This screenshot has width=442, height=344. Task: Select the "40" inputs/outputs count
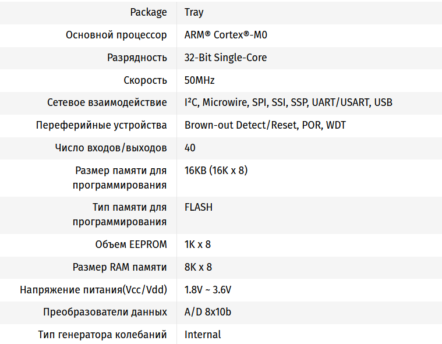190,148
